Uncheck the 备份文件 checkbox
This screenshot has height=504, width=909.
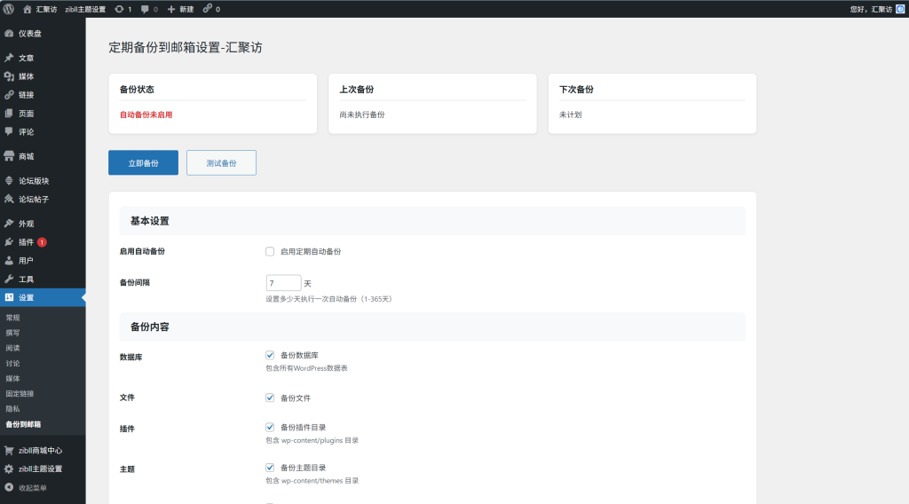tap(270, 398)
